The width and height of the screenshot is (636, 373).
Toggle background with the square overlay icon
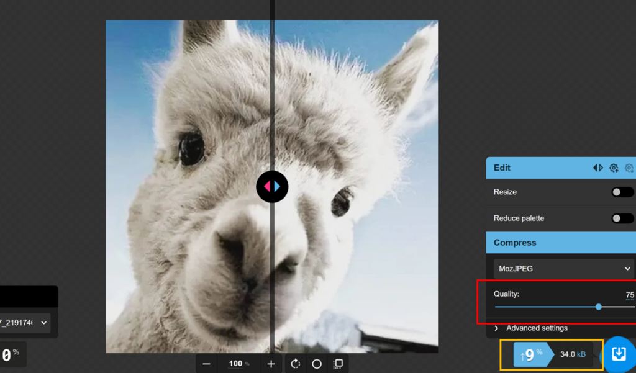(x=338, y=364)
